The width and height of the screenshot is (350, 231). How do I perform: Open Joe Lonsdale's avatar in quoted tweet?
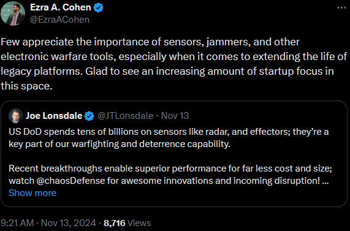point(15,116)
